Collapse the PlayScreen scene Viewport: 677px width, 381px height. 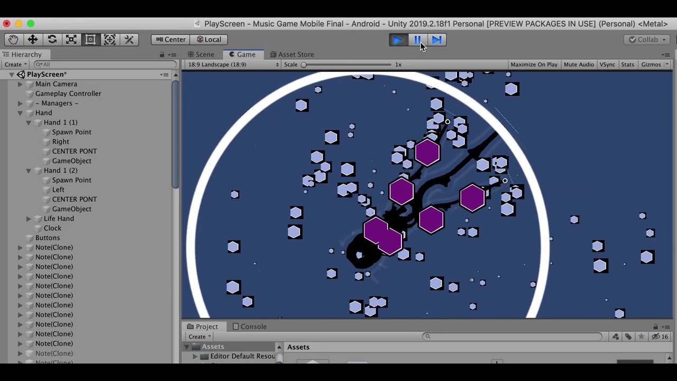[x=12, y=75]
